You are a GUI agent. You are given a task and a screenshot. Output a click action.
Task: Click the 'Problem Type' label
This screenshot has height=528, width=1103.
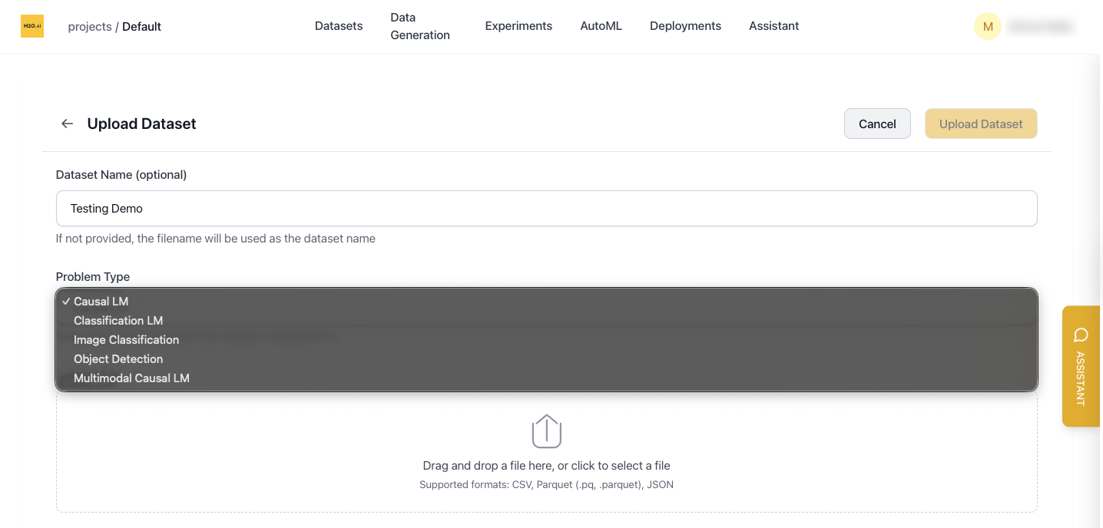pyautogui.click(x=93, y=277)
